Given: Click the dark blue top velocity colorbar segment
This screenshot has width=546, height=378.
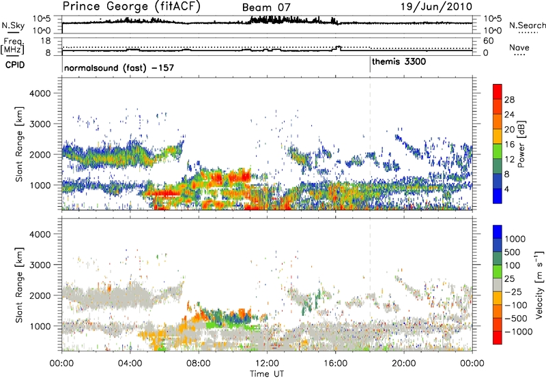Looking at the screenshot, I should pyautogui.click(x=498, y=232).
